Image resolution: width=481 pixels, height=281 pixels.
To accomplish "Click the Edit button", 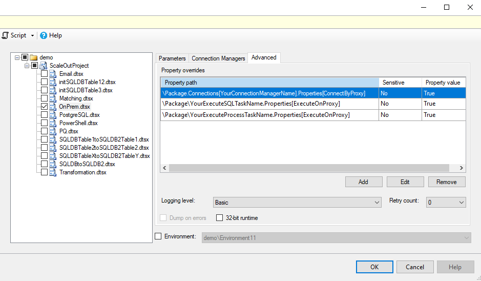I will 405,182.
